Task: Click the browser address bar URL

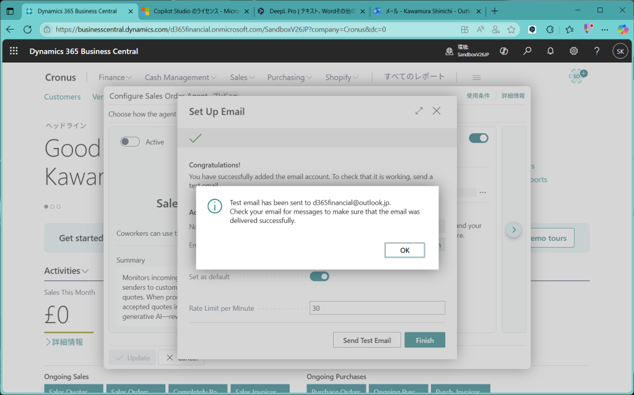Action: click(x=221, y=29)
